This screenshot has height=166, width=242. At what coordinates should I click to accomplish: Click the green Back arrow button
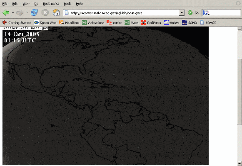(x=6, y=12)
